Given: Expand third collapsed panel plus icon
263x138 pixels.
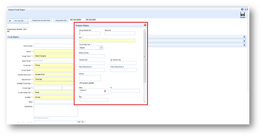Looking at the screenshot, I should [244, 45].
